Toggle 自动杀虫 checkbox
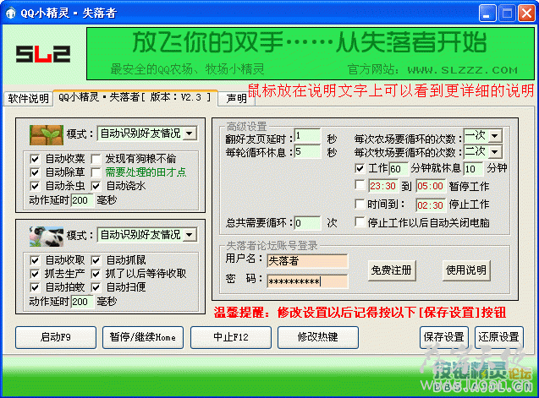The width and height of the screenshot is (539, 398). coord(35,186)
